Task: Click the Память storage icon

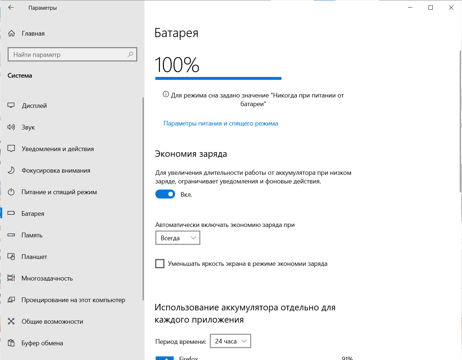Action: pyautogui.click(x=11, y=235)
